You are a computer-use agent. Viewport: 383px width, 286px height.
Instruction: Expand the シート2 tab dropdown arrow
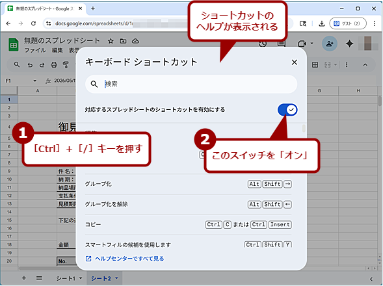pyautogui.click(x=116, y=278)
